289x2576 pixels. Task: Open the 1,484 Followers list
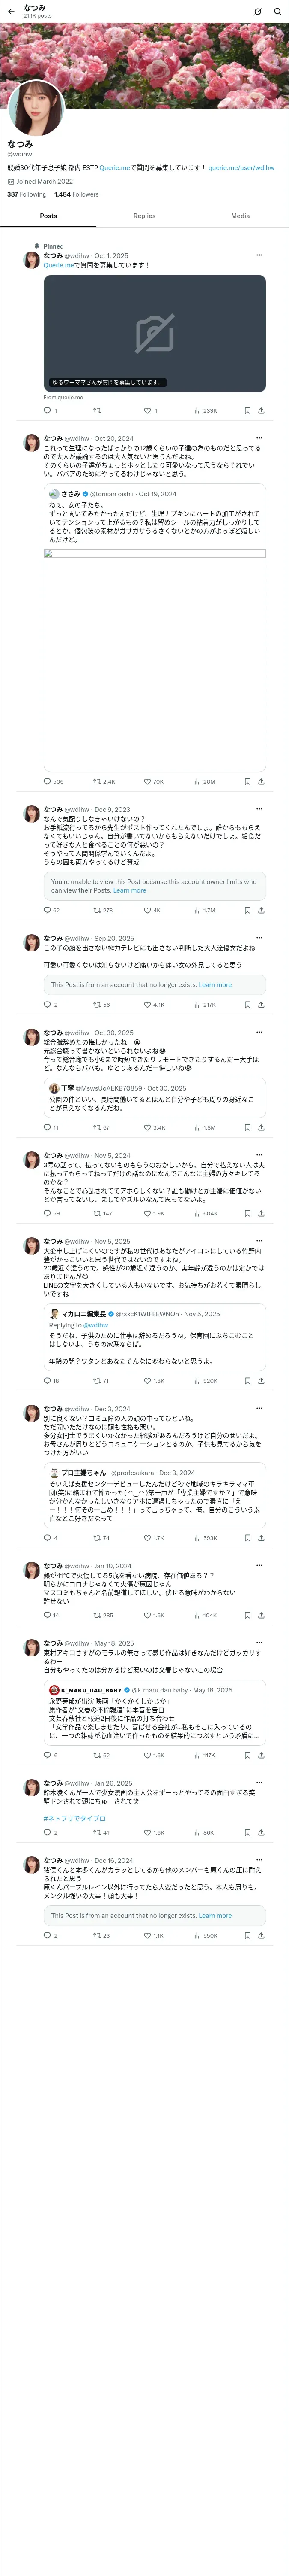point(77,195)
